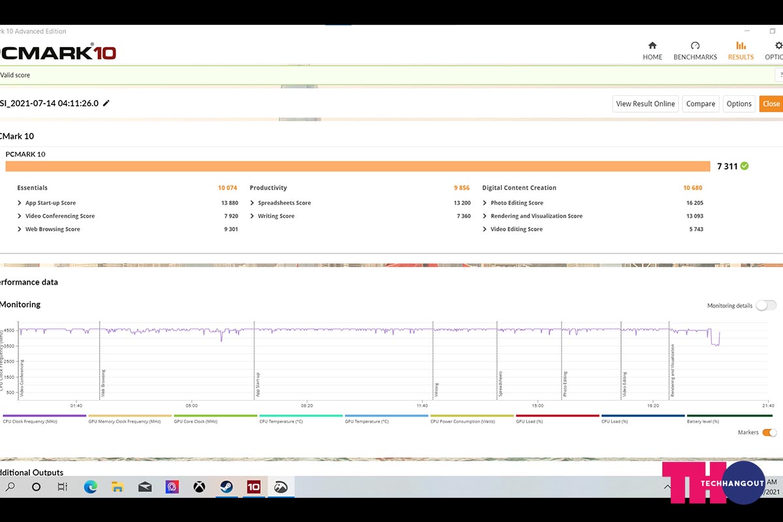Click the mountain gauge taskbar icon
Screen dimensions: 783x522
[281, 487]
